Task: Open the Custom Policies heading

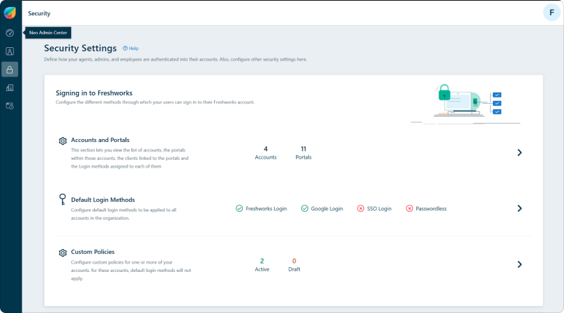Action: pyautogui.click(x=93, y=252)
